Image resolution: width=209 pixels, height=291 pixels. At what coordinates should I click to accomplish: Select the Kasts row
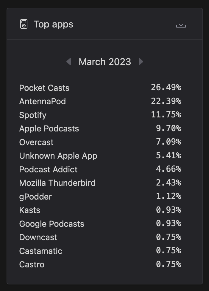(x=100, y=210)
